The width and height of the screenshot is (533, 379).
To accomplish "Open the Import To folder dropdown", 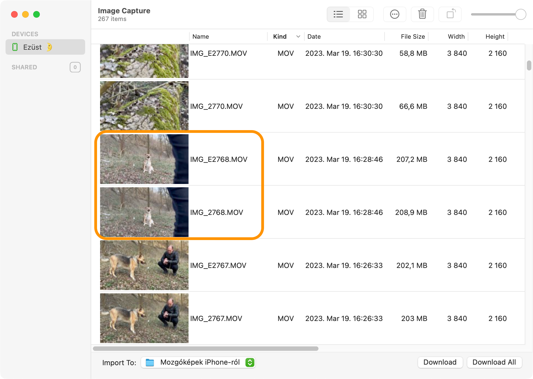I will [198, 362].
